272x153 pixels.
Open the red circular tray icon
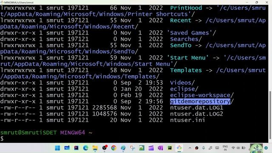coord(196,148)
